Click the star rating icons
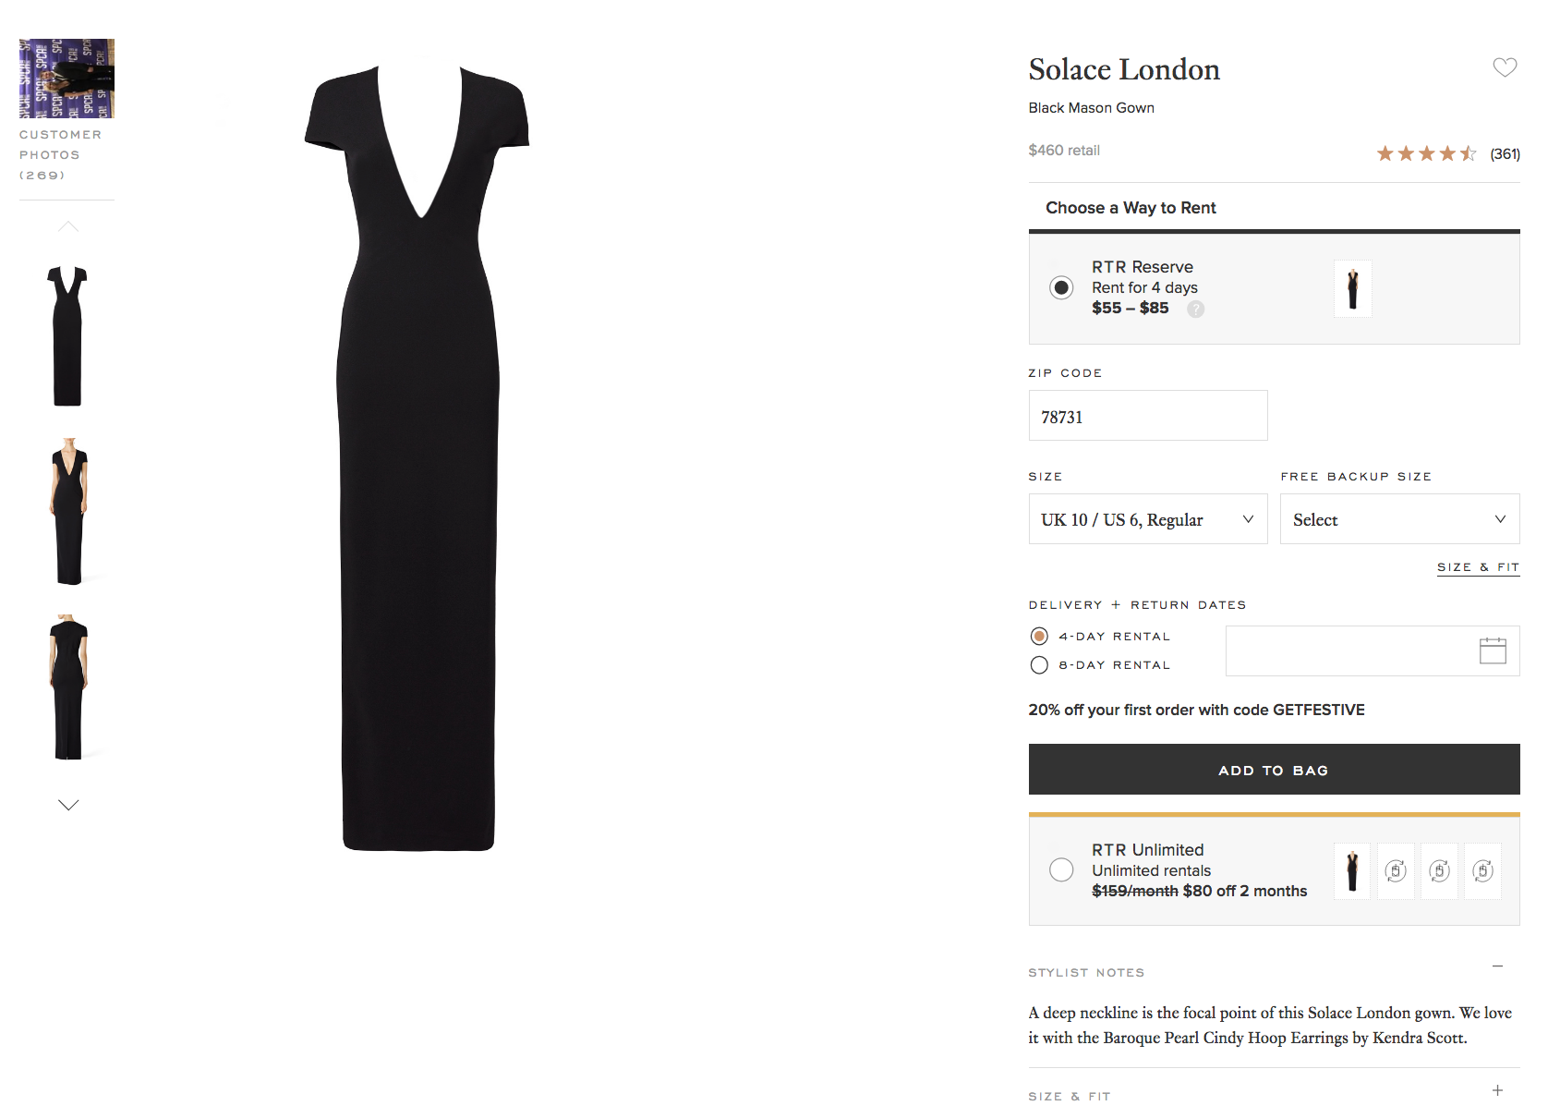1548x1118 pixels. click(1426, 153)
